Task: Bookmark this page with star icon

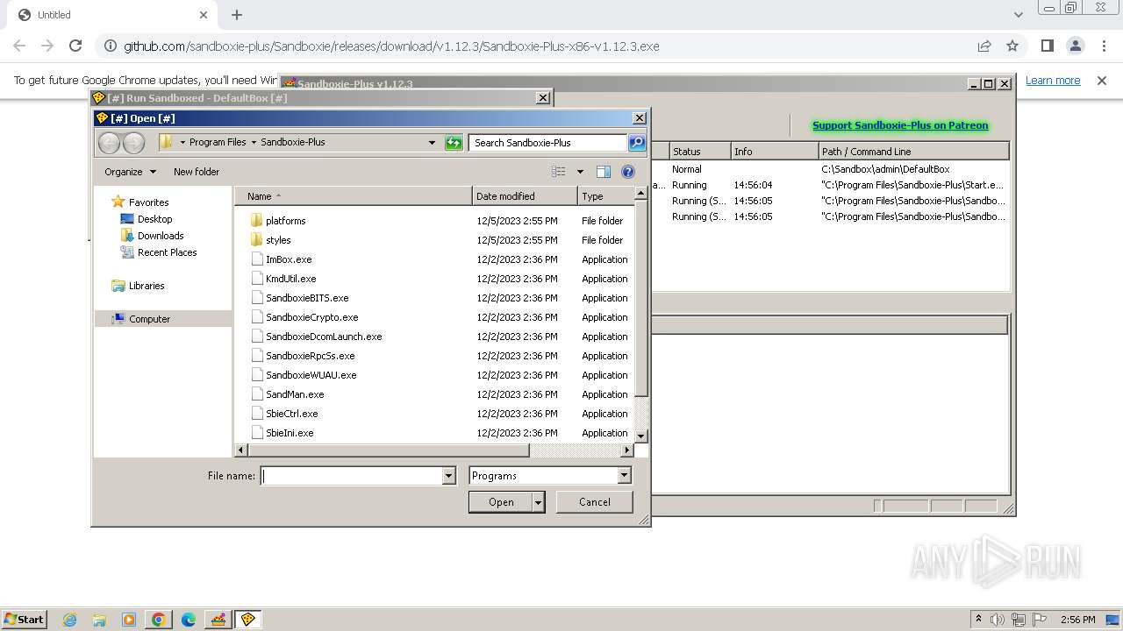Action: (1012, 46)
